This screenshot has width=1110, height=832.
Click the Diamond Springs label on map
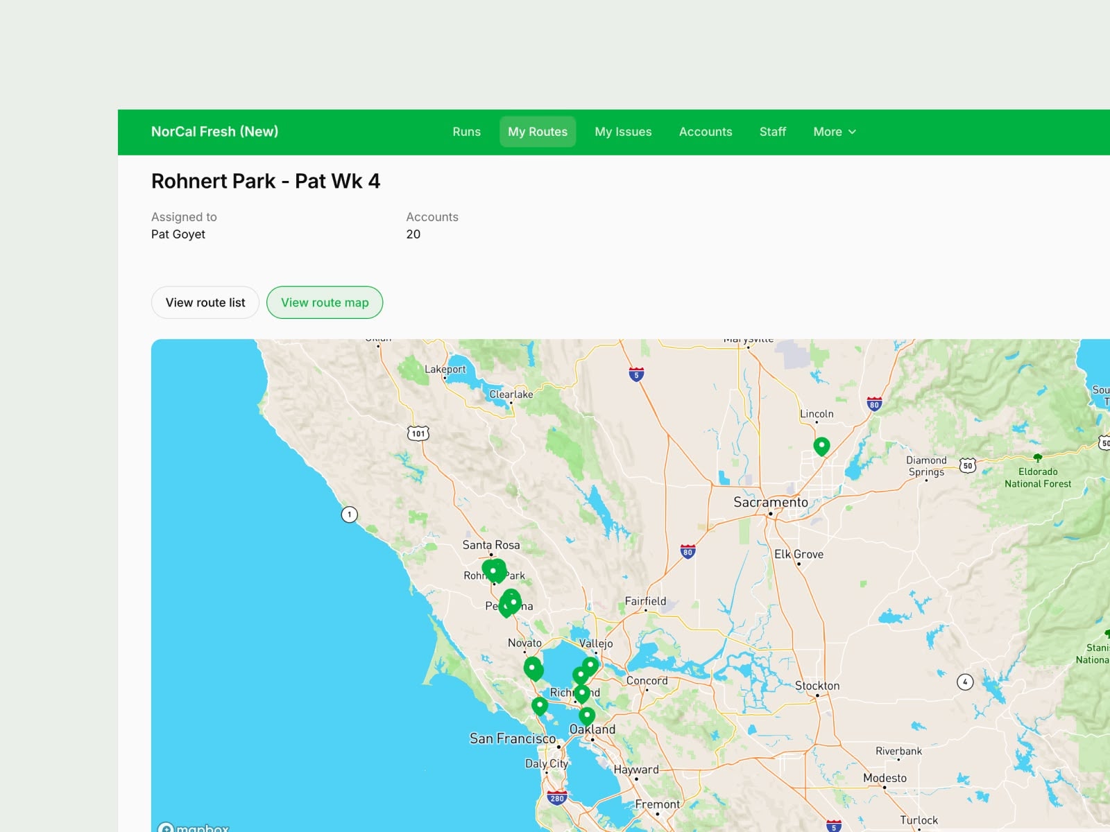point(926,466)
